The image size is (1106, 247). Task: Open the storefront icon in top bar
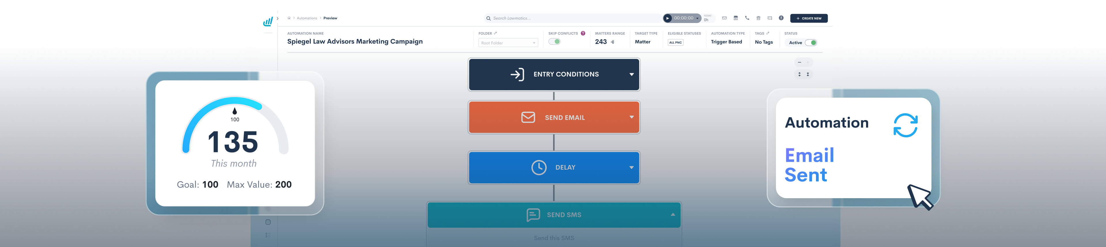[x=736, y=18]
